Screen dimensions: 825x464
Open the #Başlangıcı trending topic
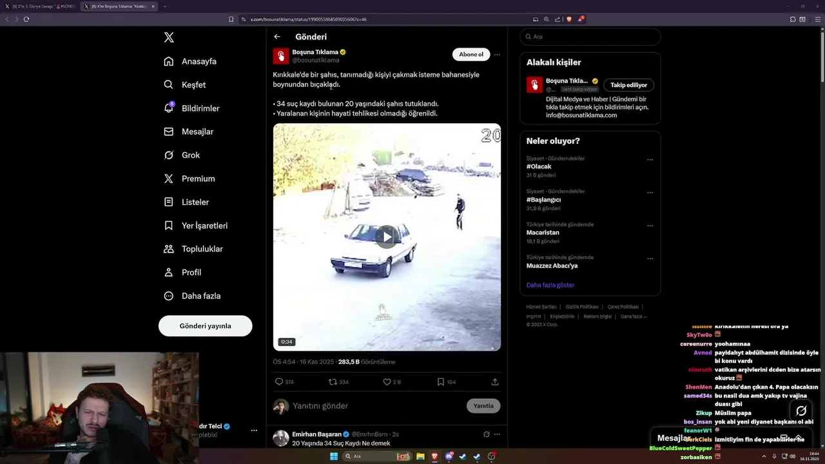coord(543,200)
